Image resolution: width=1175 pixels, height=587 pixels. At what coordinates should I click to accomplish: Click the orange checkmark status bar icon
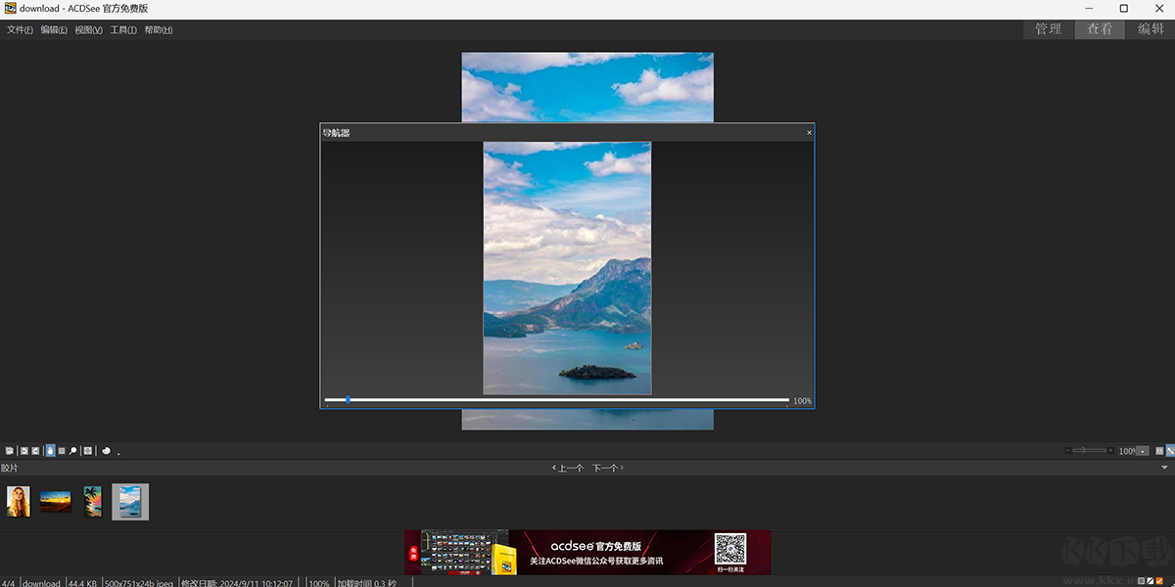pos(1160,582)
